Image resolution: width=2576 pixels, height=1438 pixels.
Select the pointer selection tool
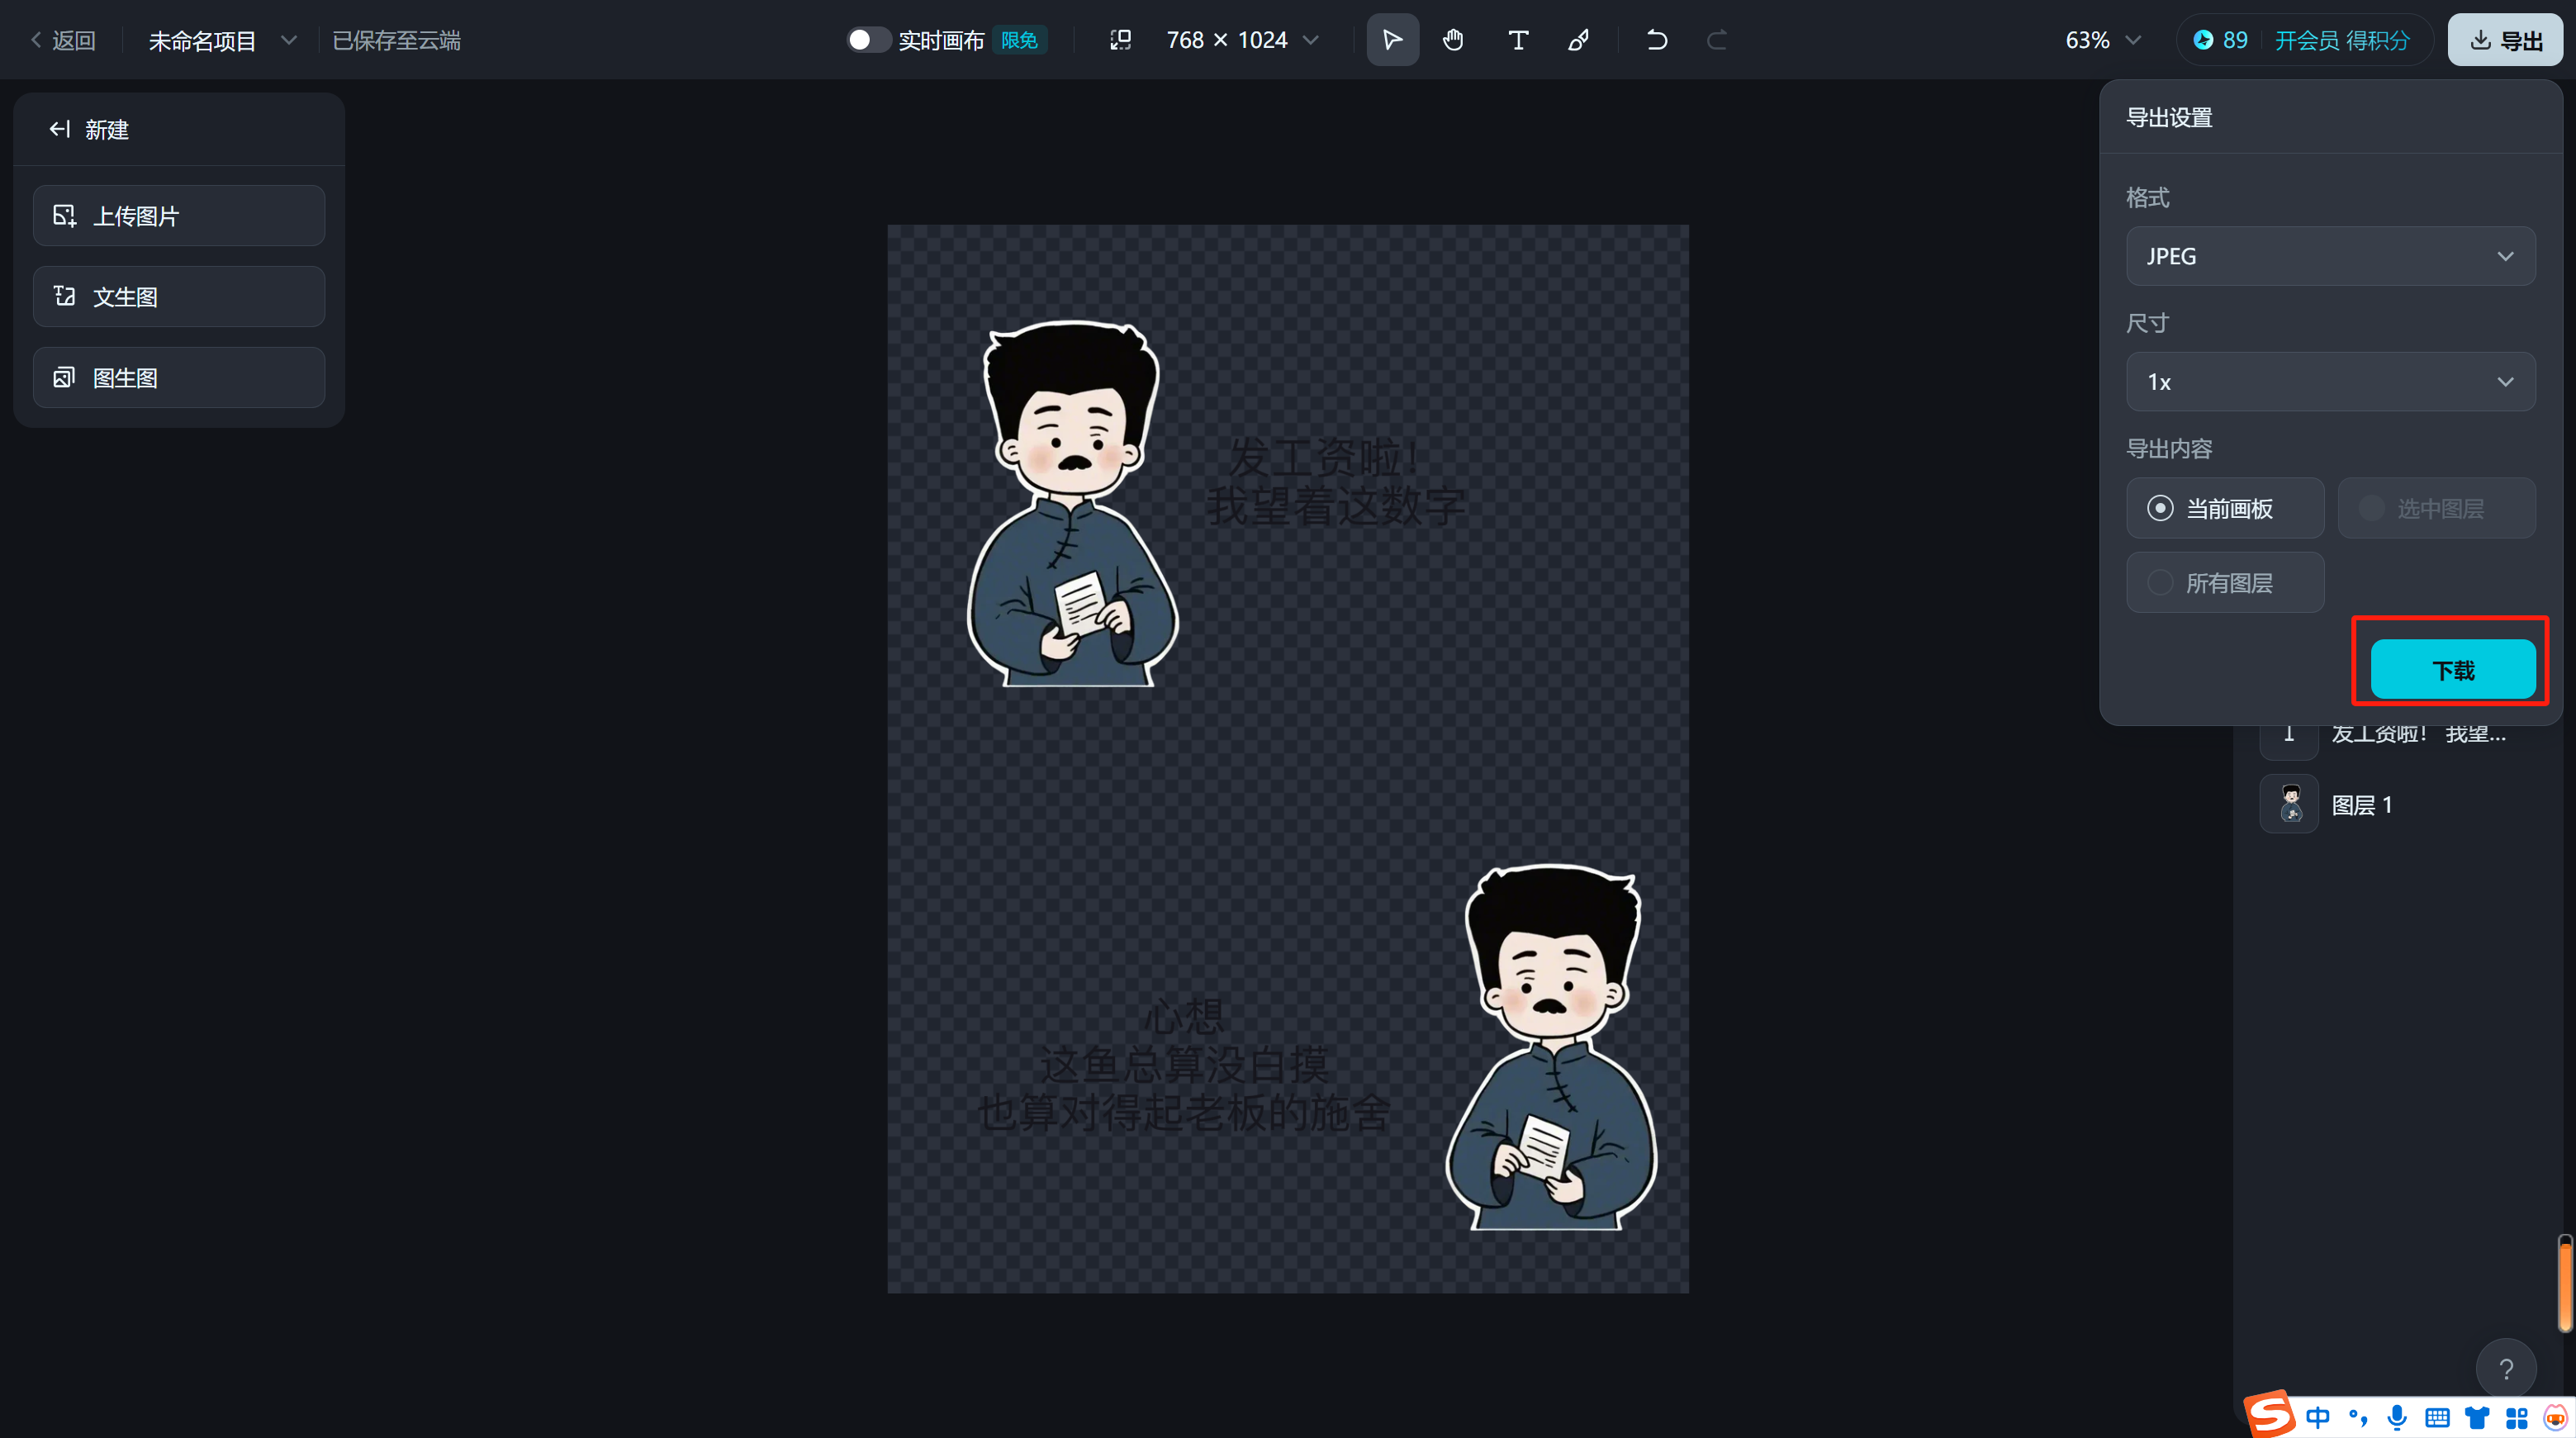click(1392, 40)
